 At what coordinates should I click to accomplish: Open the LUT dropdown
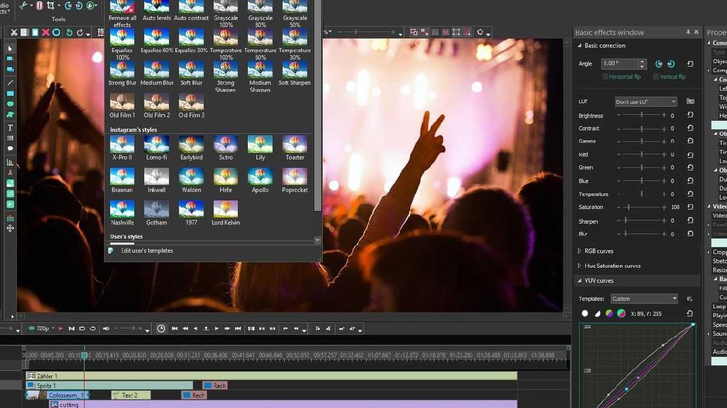[646, 102]
